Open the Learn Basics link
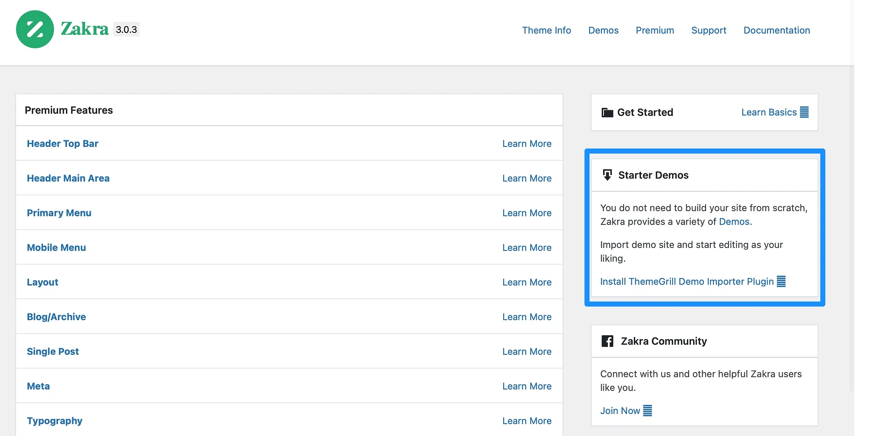Screen dimensions: 869x436 coord(769,112)
